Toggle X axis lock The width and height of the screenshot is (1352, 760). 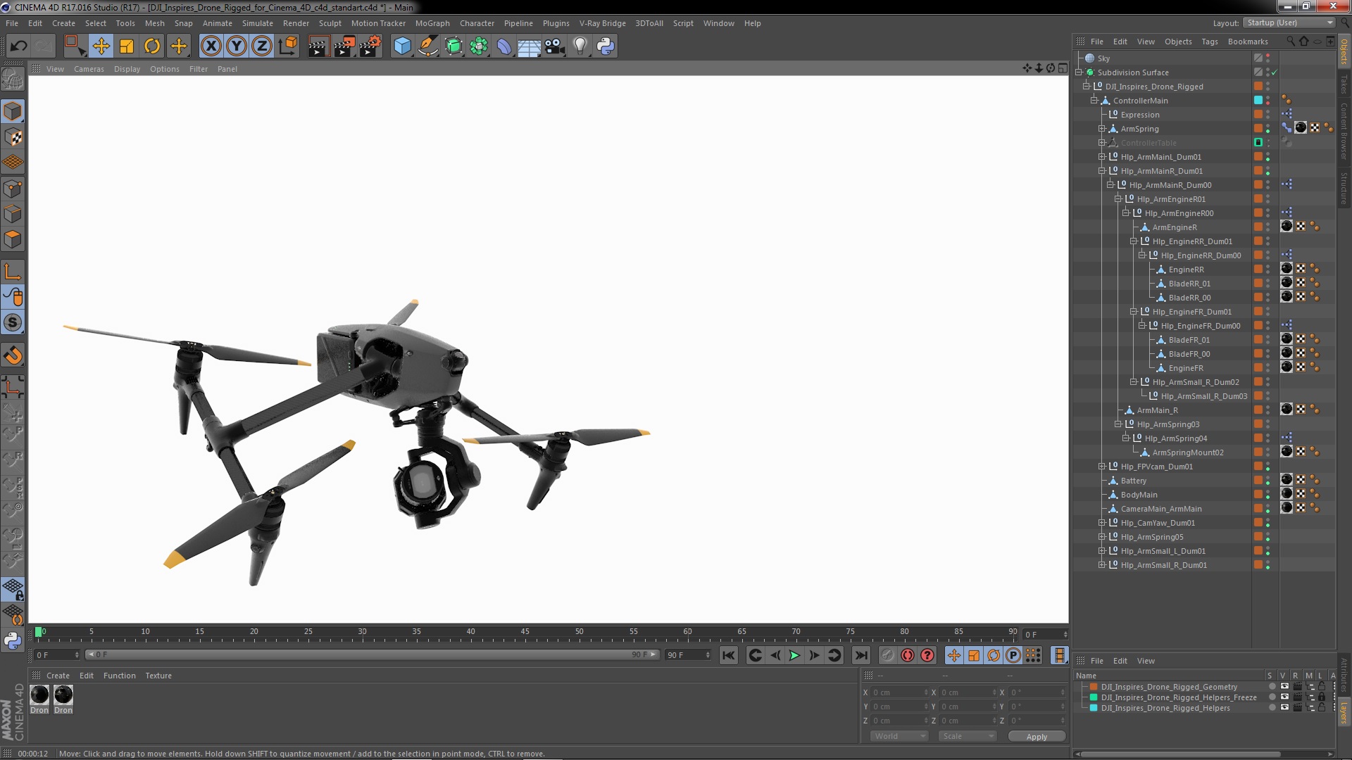(x=211, y=46)
